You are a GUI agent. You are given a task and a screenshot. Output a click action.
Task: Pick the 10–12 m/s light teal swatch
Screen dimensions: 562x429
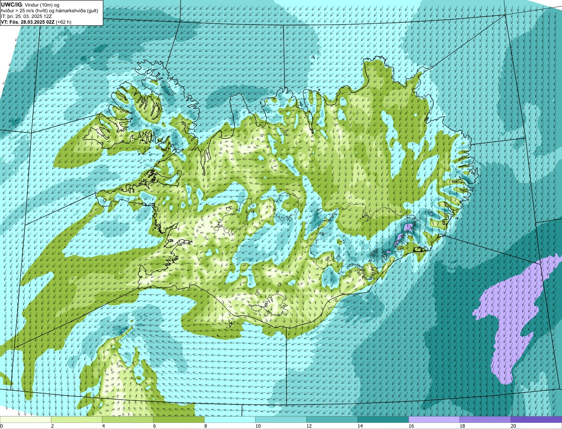pos(281,419)
